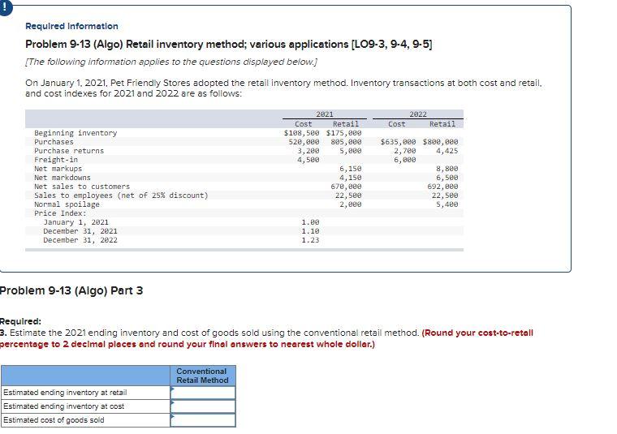Click the Problem 9-13 Retail inventory method title

229,45
